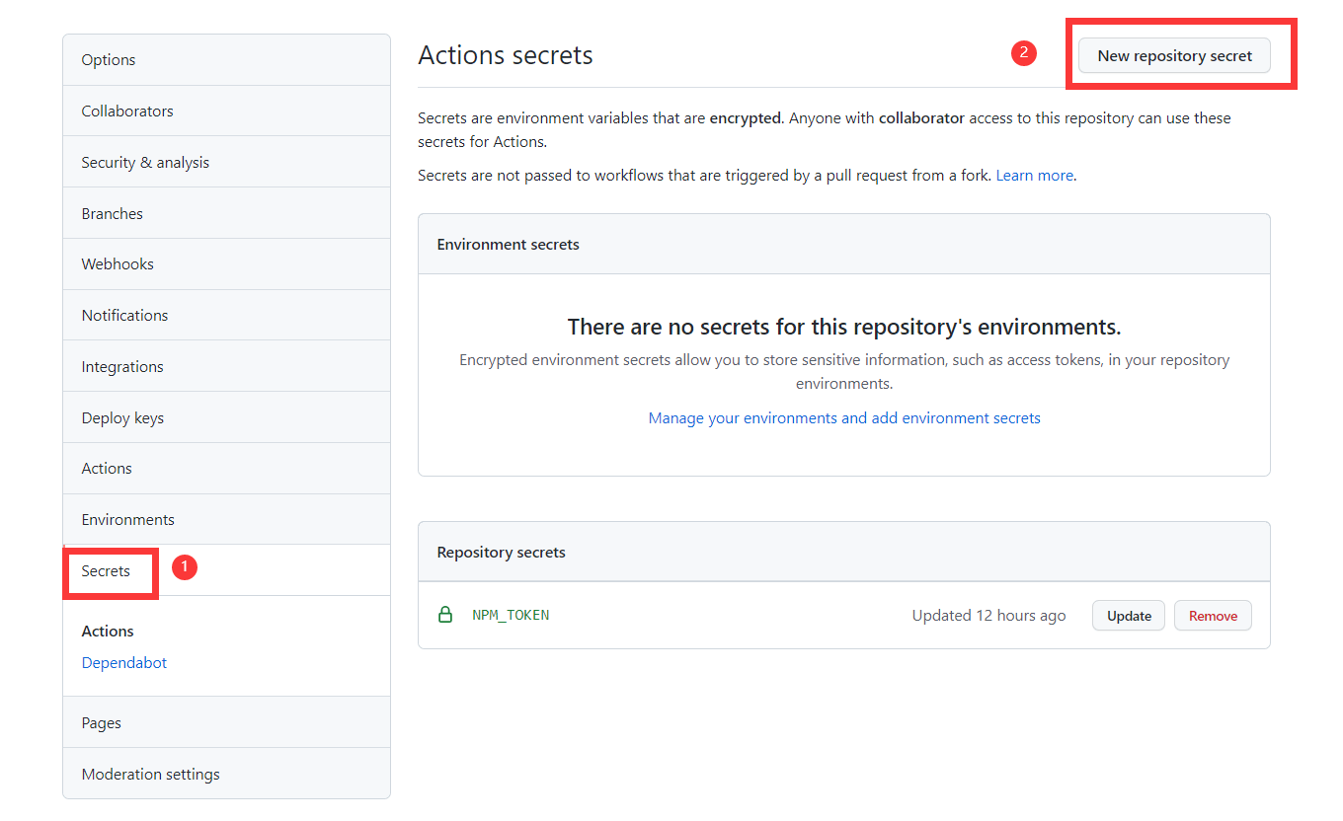1343x821 pixels.
Task: Select Environments in the sidebar
Action: [226, 519]
